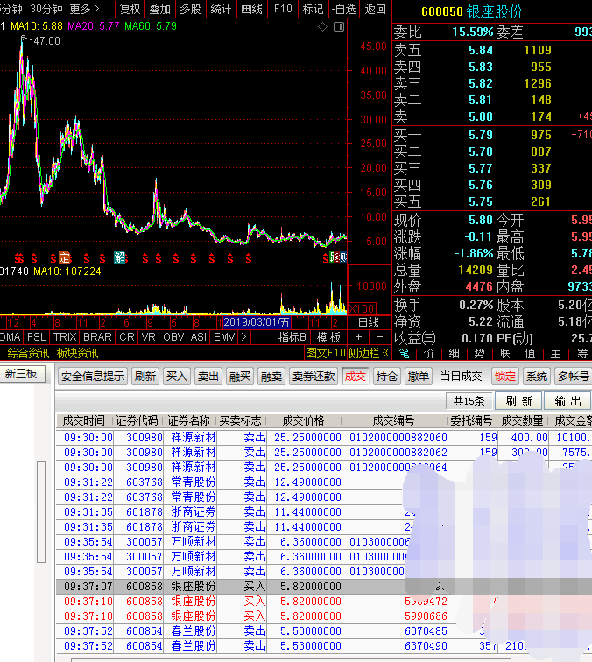Click 指标B button
592x662 pixels.
coord(292,337)
